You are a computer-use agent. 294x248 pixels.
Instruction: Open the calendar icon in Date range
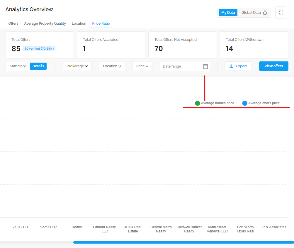point(205,66)
